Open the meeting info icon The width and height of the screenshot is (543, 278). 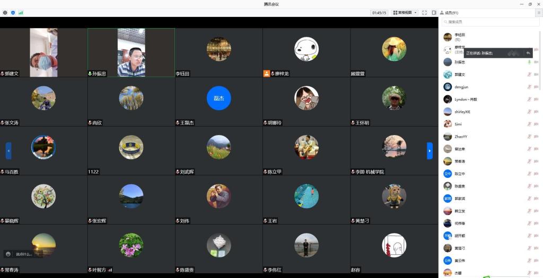pos(5,13)
